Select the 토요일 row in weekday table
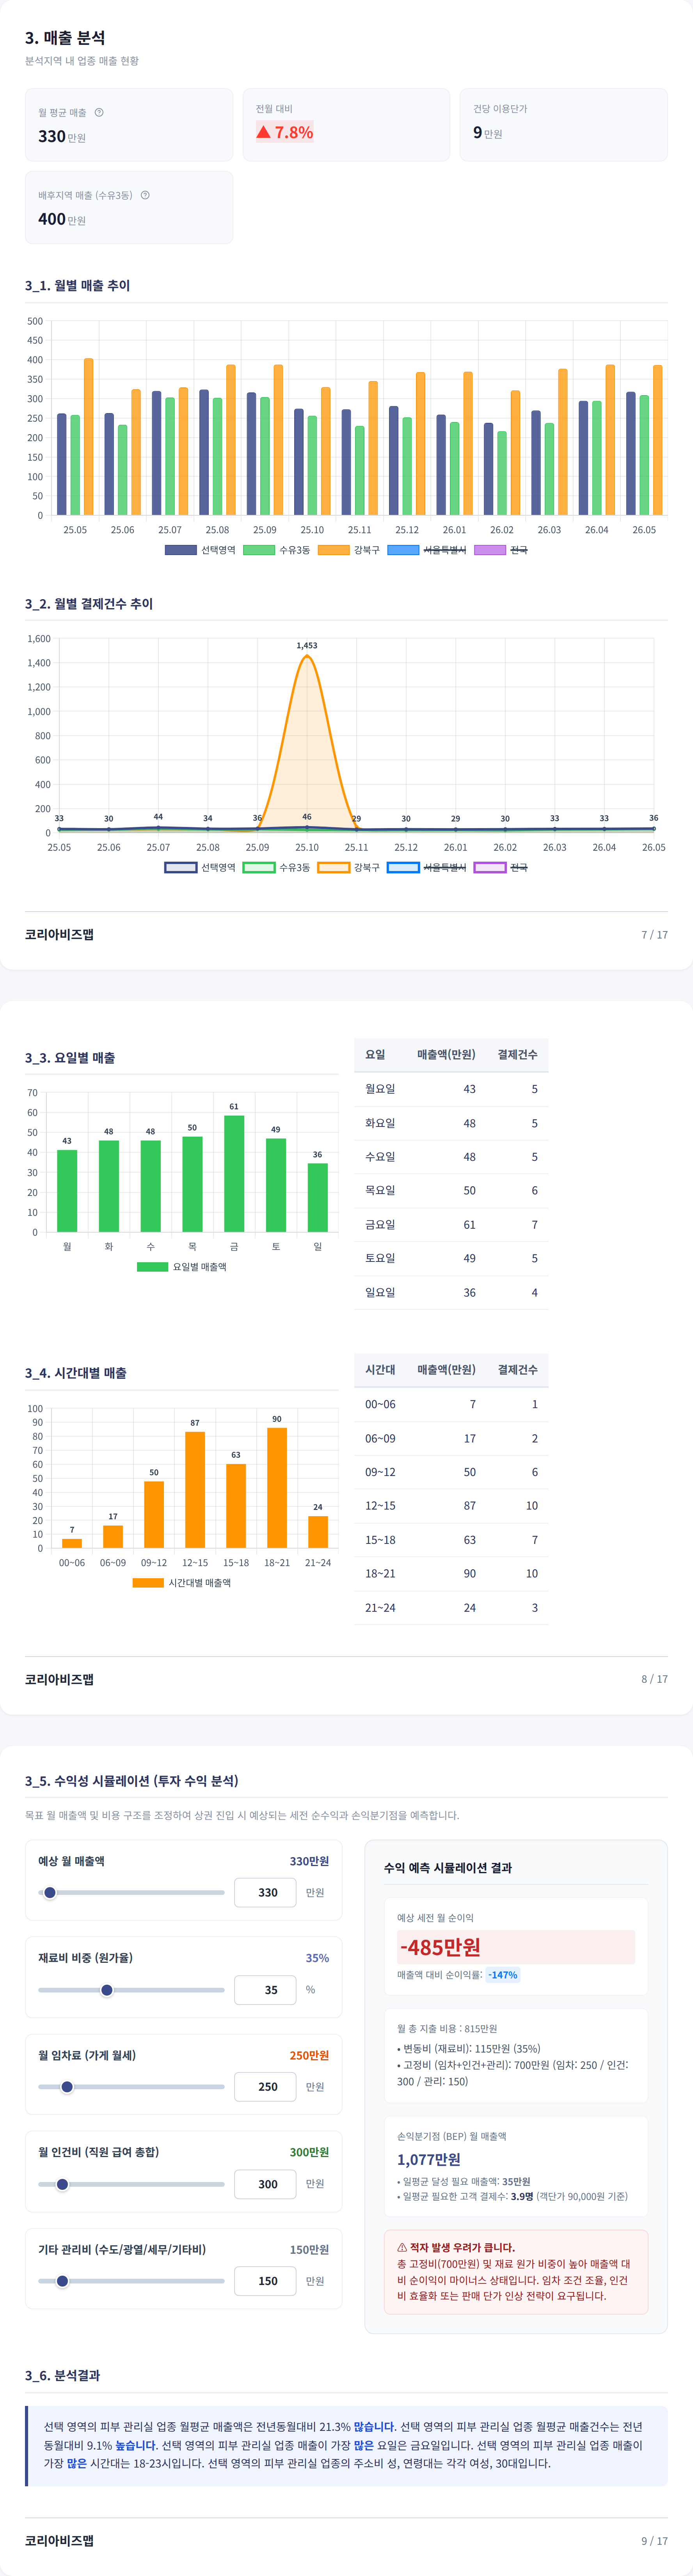This screenshot has height=2576, width=693. pyautogui.click(x=451, y=1259)
